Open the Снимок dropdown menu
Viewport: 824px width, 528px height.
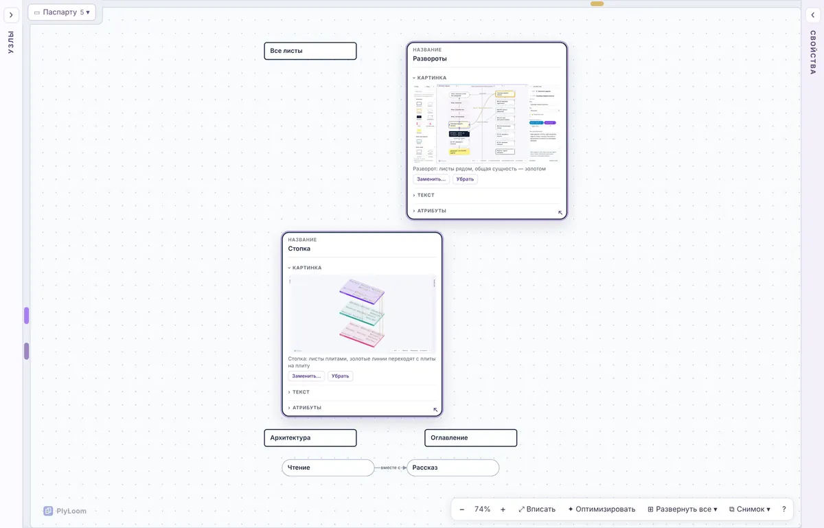pyautogui.click(x=750, y=509)
